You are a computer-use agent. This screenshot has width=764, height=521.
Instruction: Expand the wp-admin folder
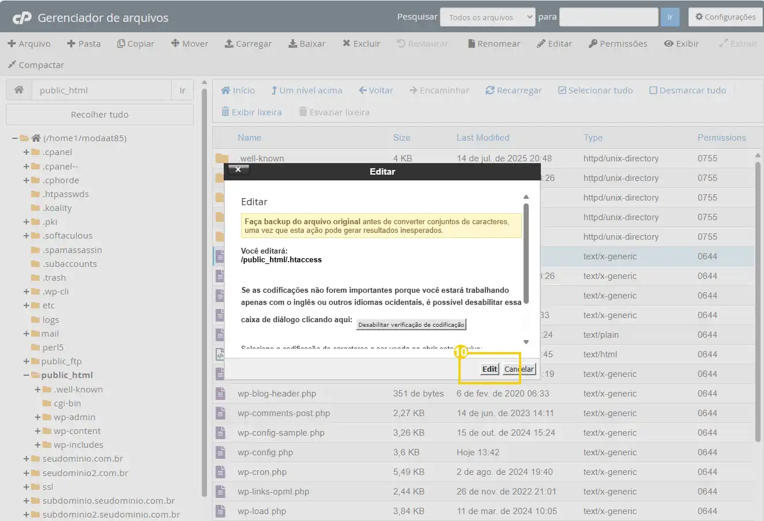pos(37,417)
